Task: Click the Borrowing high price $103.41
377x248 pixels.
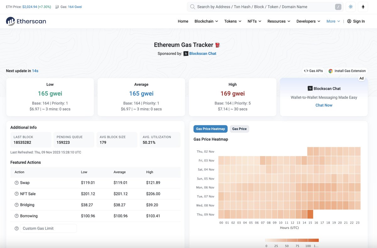Action: (x=153, y=216)
